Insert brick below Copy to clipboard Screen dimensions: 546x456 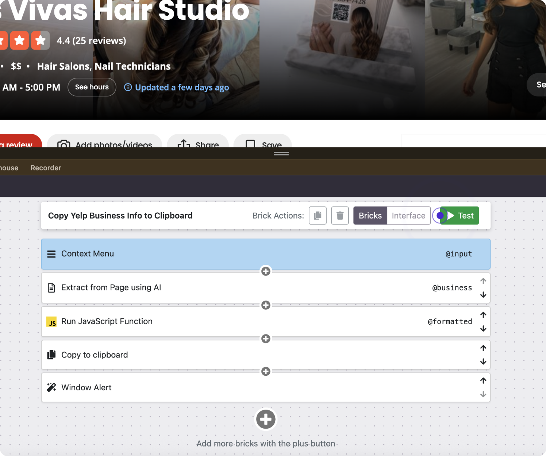point(266,371)
